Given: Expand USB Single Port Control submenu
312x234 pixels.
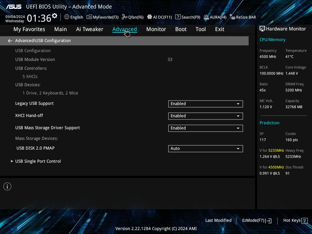Looking at the screenshot, I should pos(38,161).
